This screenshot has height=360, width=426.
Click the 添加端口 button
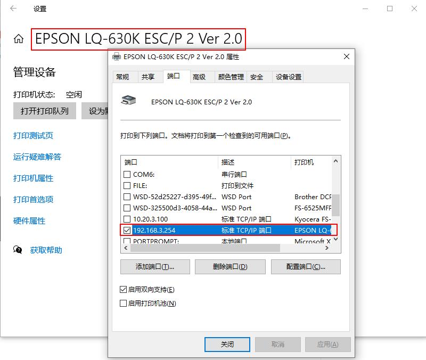click(x=155, y=266)
